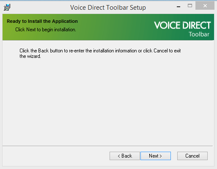Click the VOICE DIRECT logo in the banner
Image resolution: width=217 pixels, height=169 pixels.
pyautogui.click(x=182, y=25)
